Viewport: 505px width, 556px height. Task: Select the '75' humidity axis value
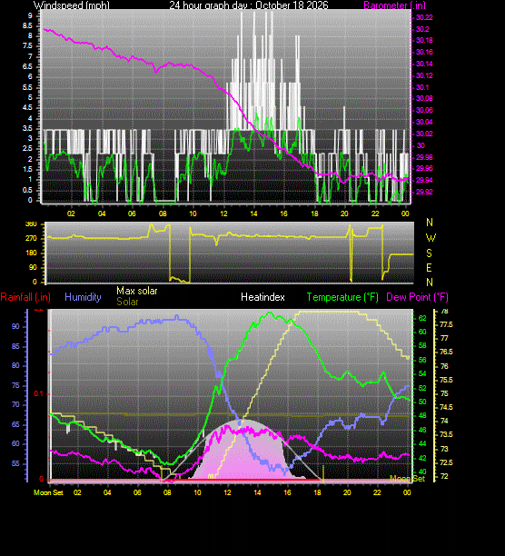16,386
